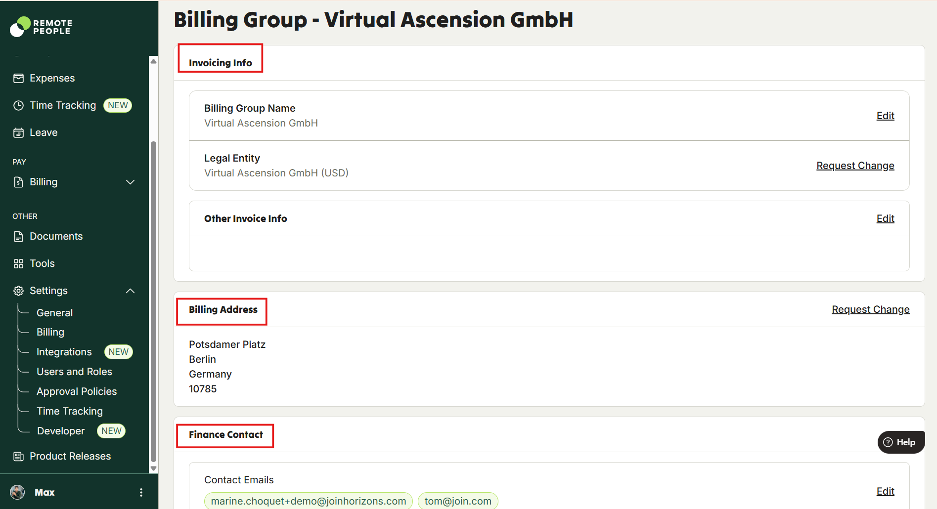
Task: Click the Leave calendar icon
Action: 18,132
